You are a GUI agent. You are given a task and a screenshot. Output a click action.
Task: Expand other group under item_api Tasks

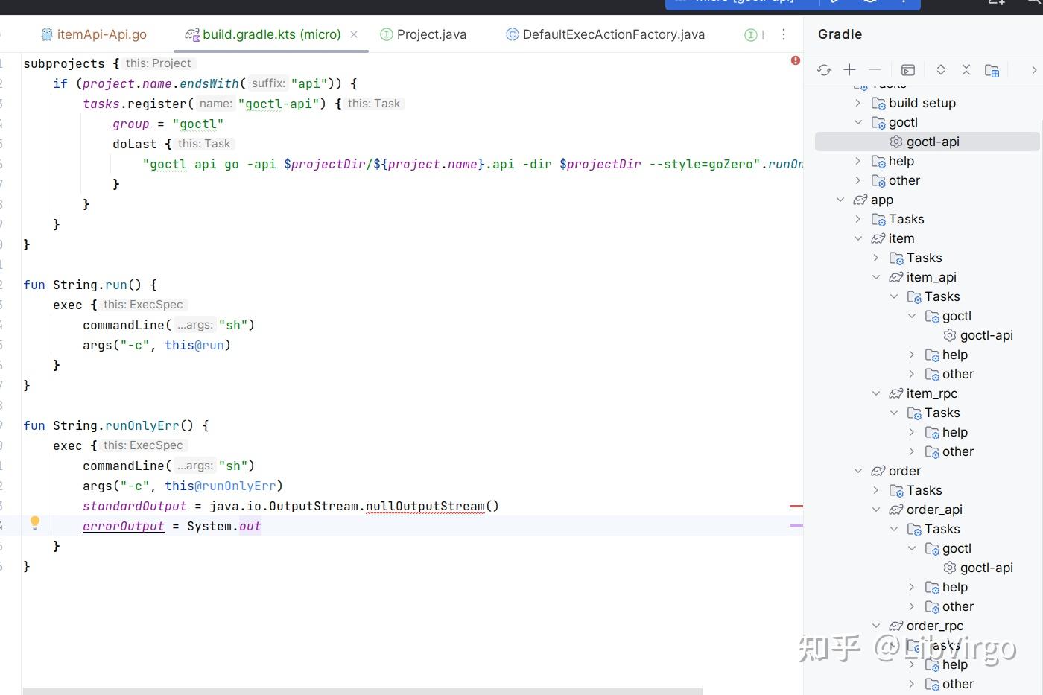pyautogui.click(x=912, y=374)
